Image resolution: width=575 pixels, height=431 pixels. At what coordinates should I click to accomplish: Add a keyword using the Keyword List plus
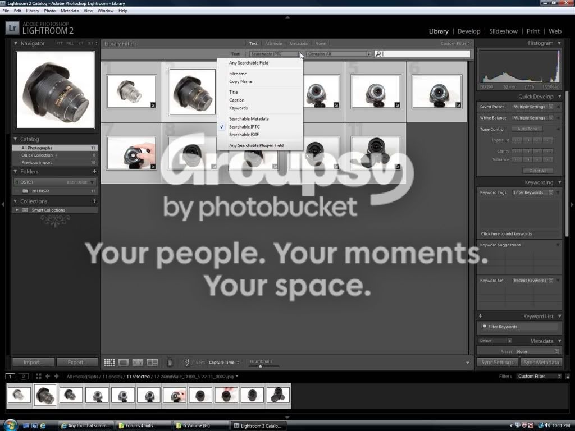[x=481, y=316]
